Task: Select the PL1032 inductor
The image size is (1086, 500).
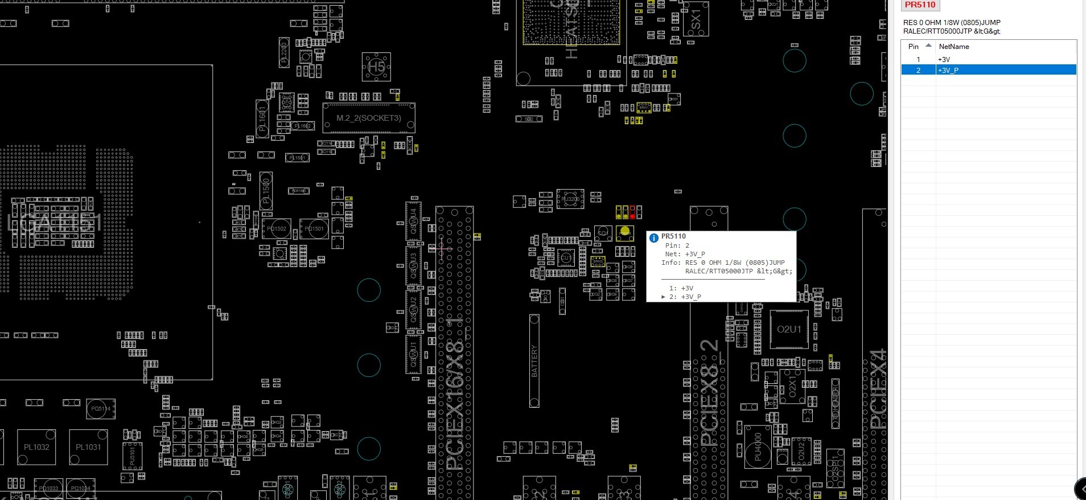Action: click(x=36, y=447)
